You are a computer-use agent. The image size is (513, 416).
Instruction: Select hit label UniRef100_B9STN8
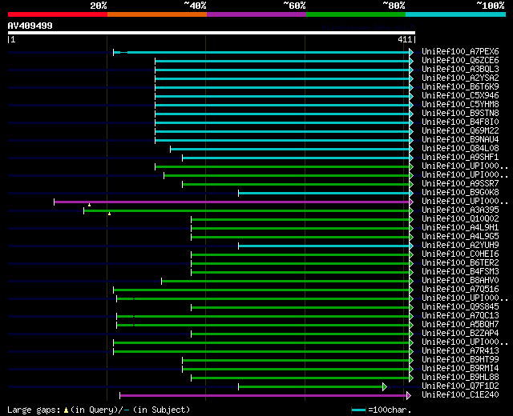coord(460,114)
